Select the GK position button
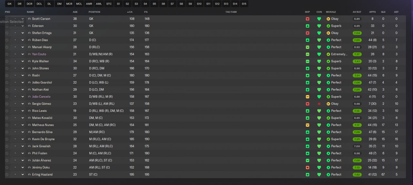Viewport: 413px width, 185px height. (x=9, y=4)
